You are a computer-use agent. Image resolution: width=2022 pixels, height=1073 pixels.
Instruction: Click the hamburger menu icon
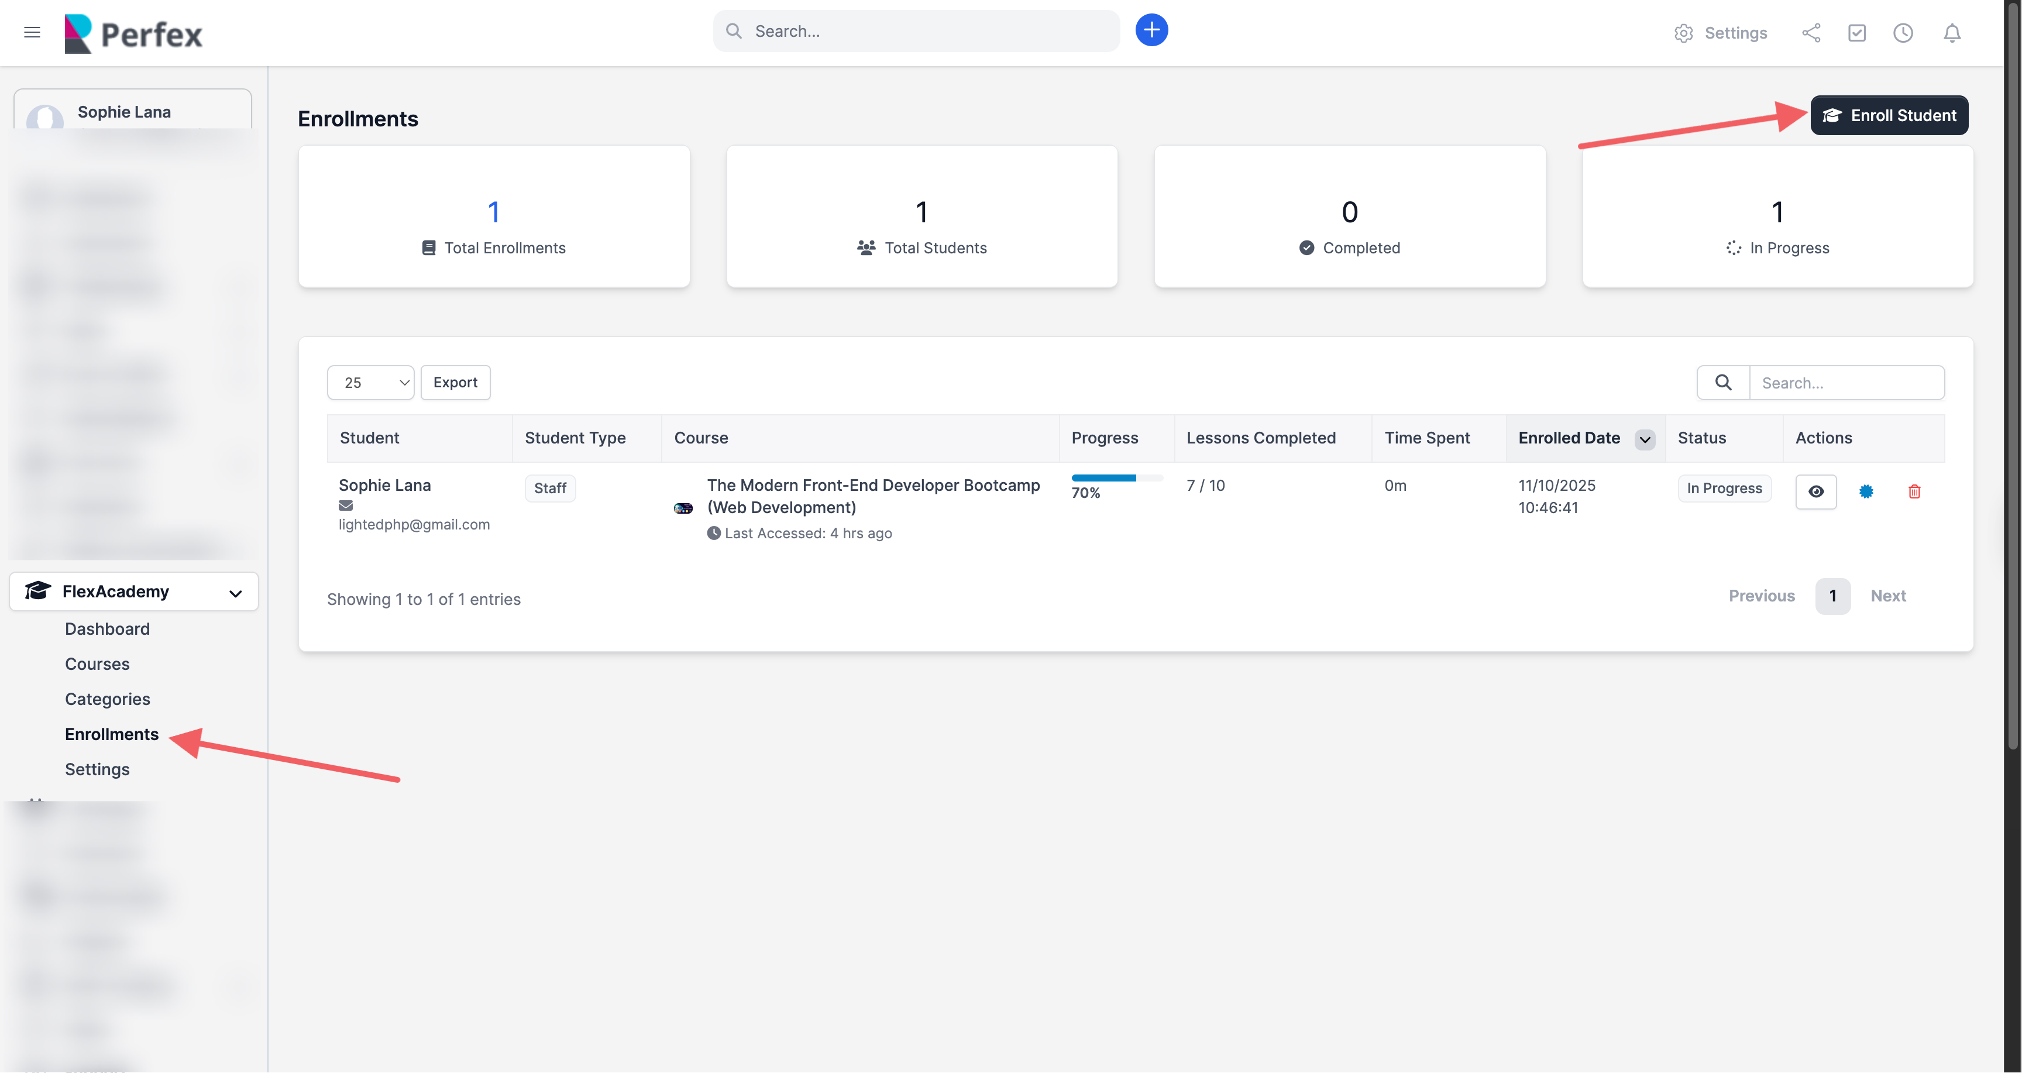(x=32, y=32)
